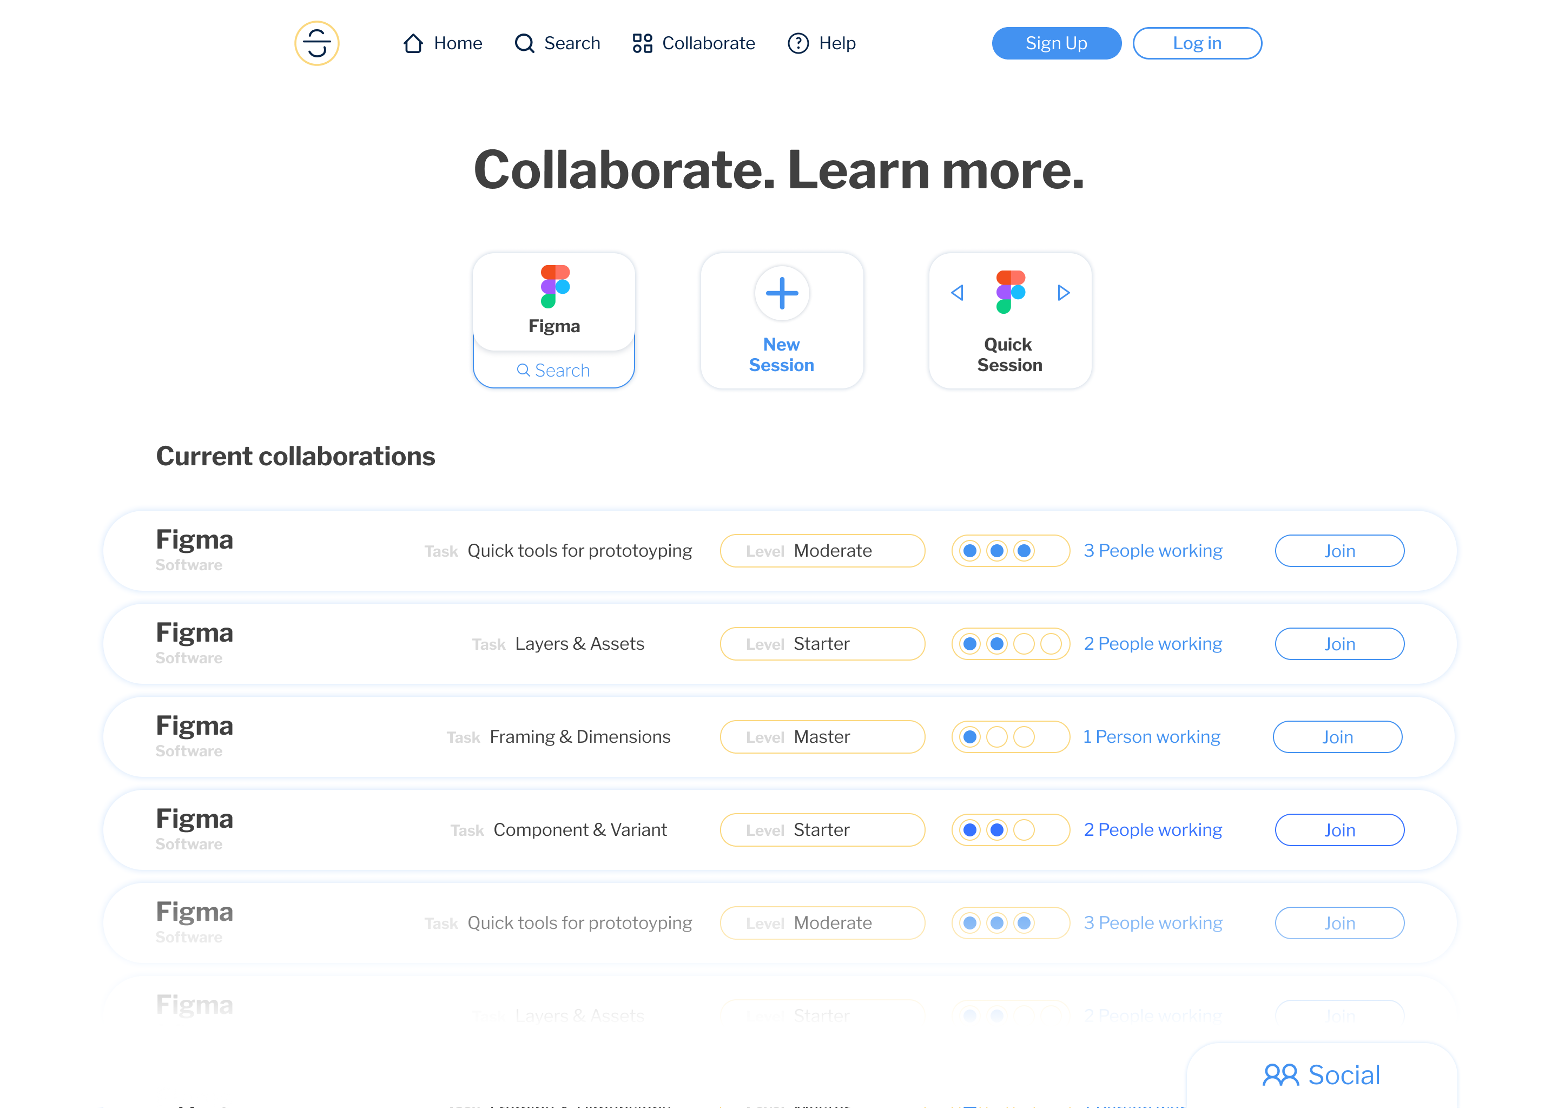1558x1108 pixels.
Task: Click the filled dot in Framing & Dimensions row
Action: pos(970,737)
